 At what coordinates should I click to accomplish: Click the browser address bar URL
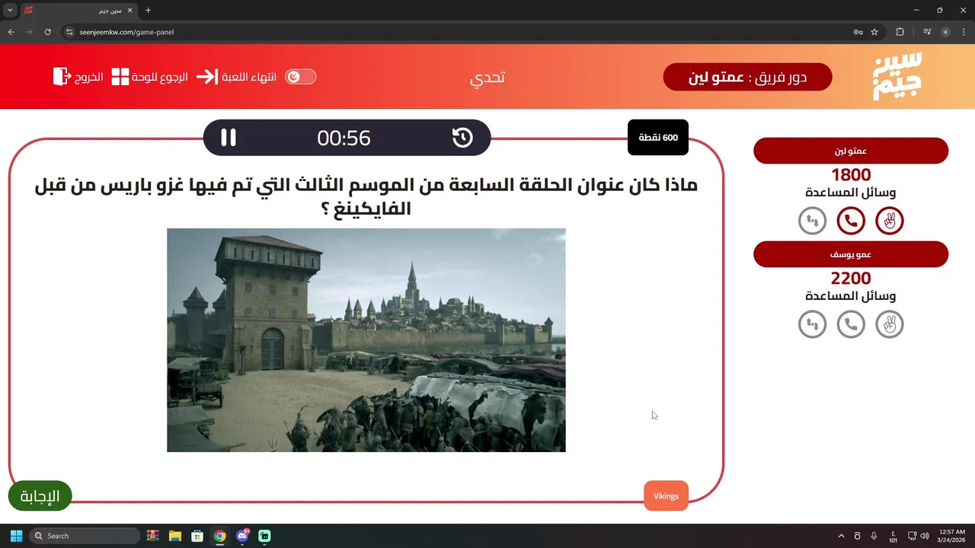[x=126, y=32]
